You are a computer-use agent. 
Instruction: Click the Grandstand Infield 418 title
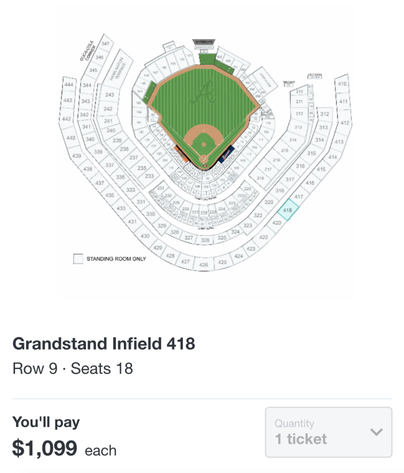tap(103, 344)
